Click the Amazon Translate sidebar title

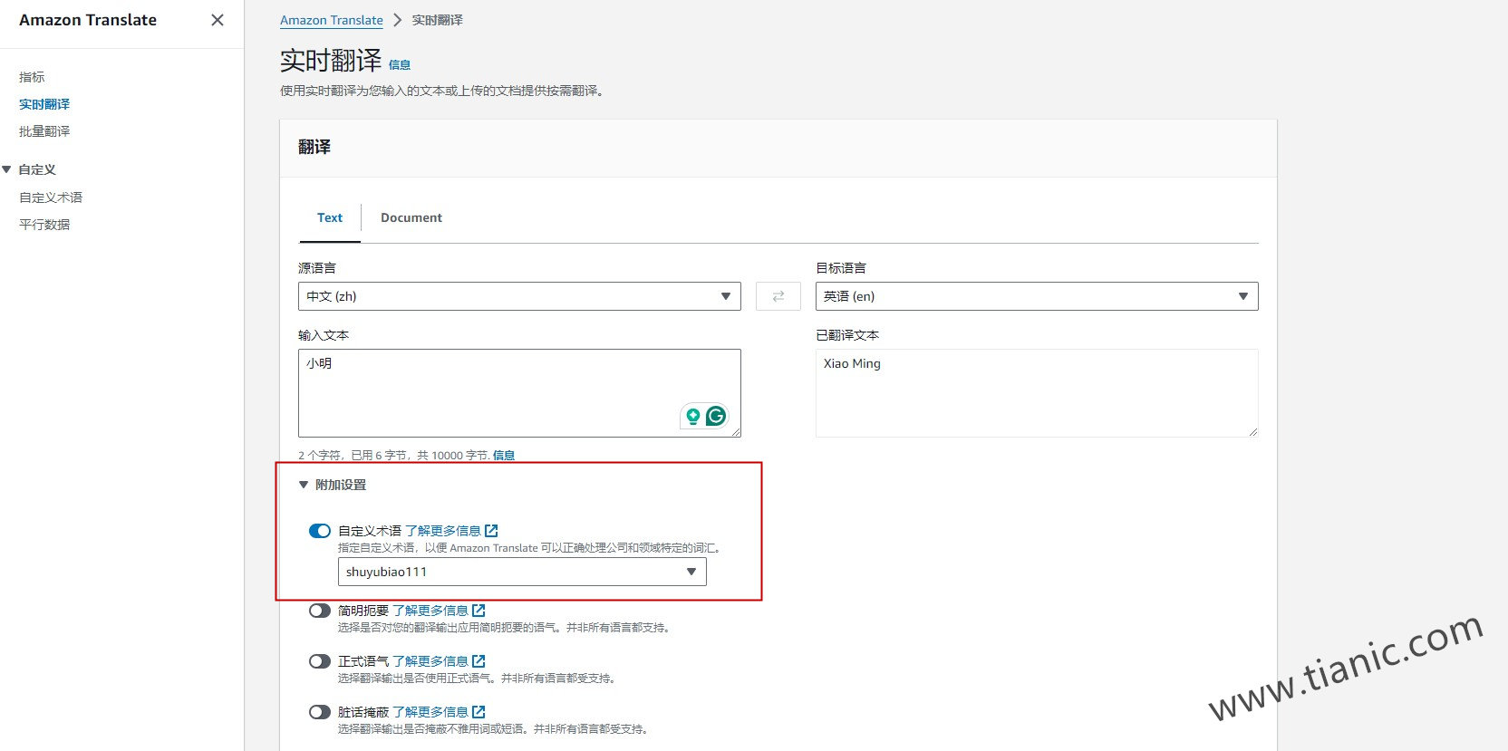coord(88,20)
